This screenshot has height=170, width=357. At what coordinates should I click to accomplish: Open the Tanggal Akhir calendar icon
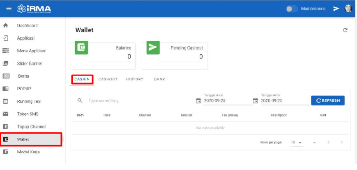click(255, 101)
